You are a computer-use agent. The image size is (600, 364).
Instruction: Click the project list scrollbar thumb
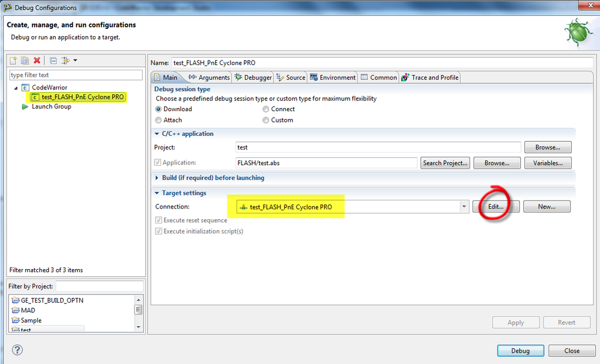coord(139,310)
